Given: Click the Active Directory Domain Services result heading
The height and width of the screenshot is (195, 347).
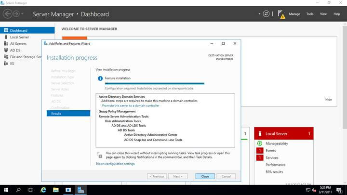Looking at the screenshot, I should click(x=122, y=97).
